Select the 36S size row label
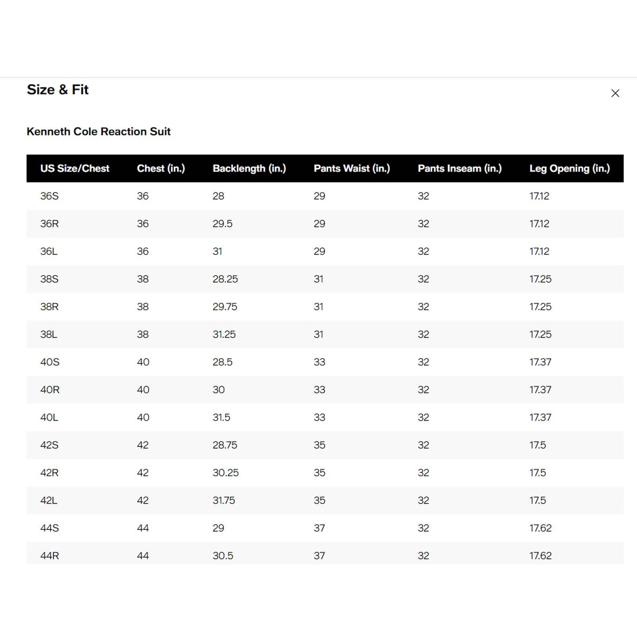The height and width of the screenshot is (637, 637). [49, 196]
